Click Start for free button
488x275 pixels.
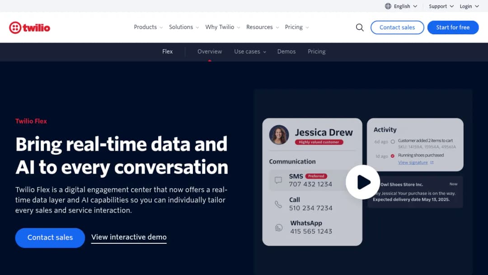click(453, 28)
